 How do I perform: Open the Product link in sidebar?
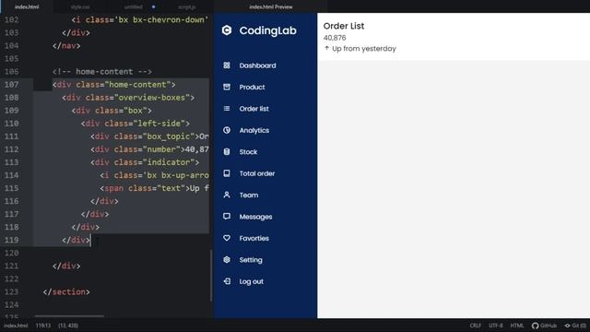click(252, 87)
